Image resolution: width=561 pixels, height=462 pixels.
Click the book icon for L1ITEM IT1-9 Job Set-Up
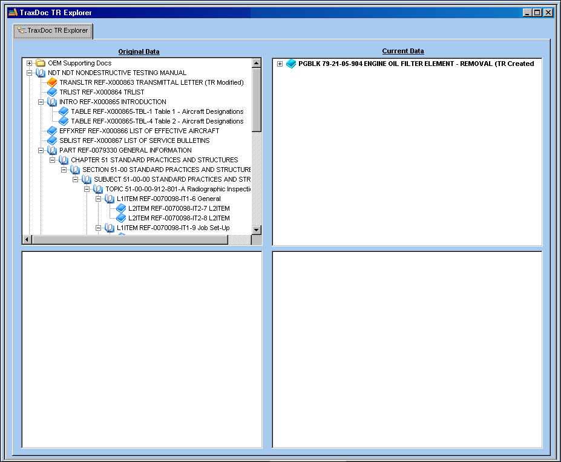(109, 228)
